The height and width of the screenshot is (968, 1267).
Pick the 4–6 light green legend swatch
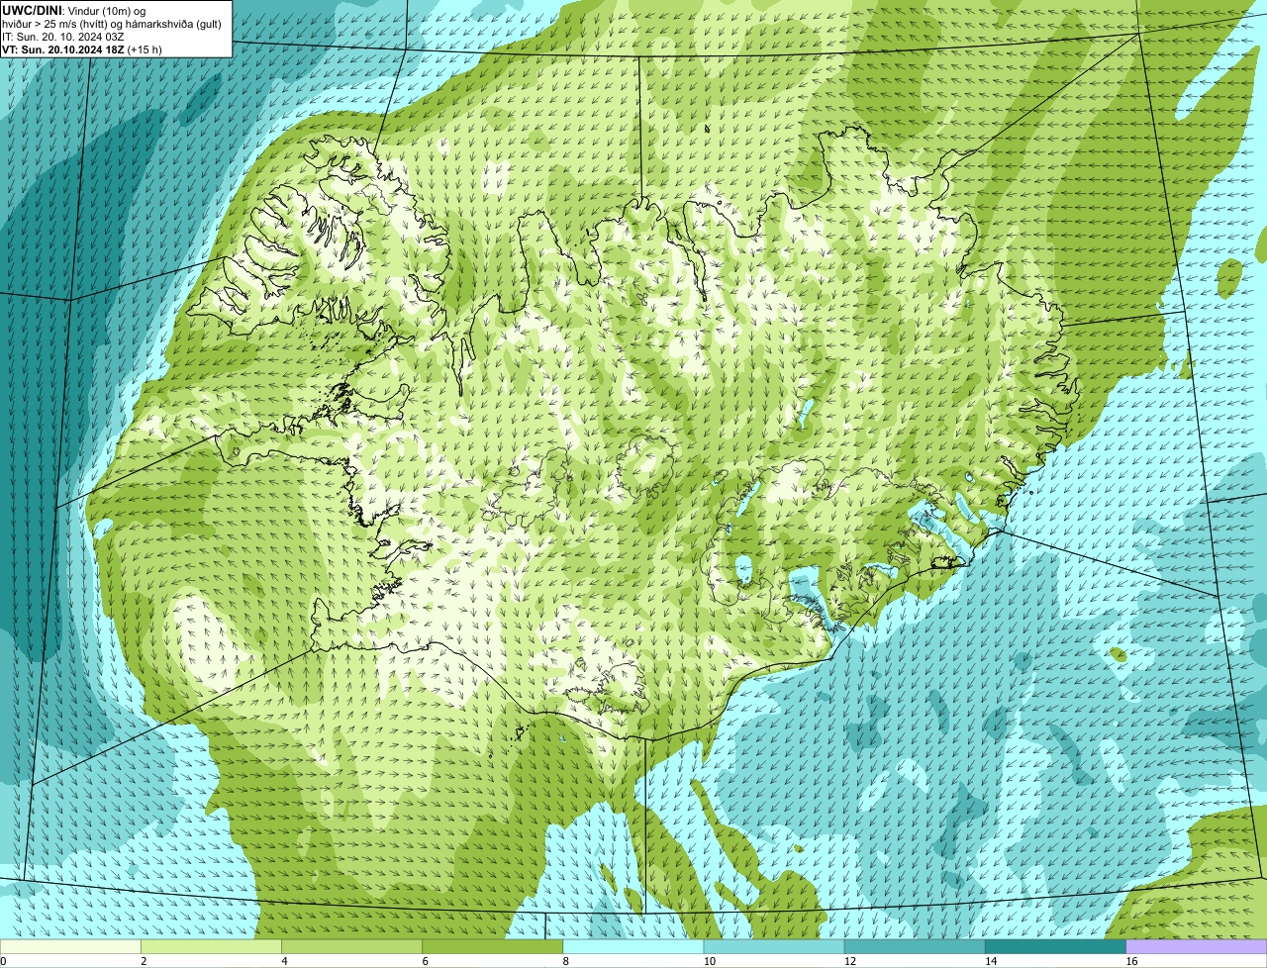point(352,946)
